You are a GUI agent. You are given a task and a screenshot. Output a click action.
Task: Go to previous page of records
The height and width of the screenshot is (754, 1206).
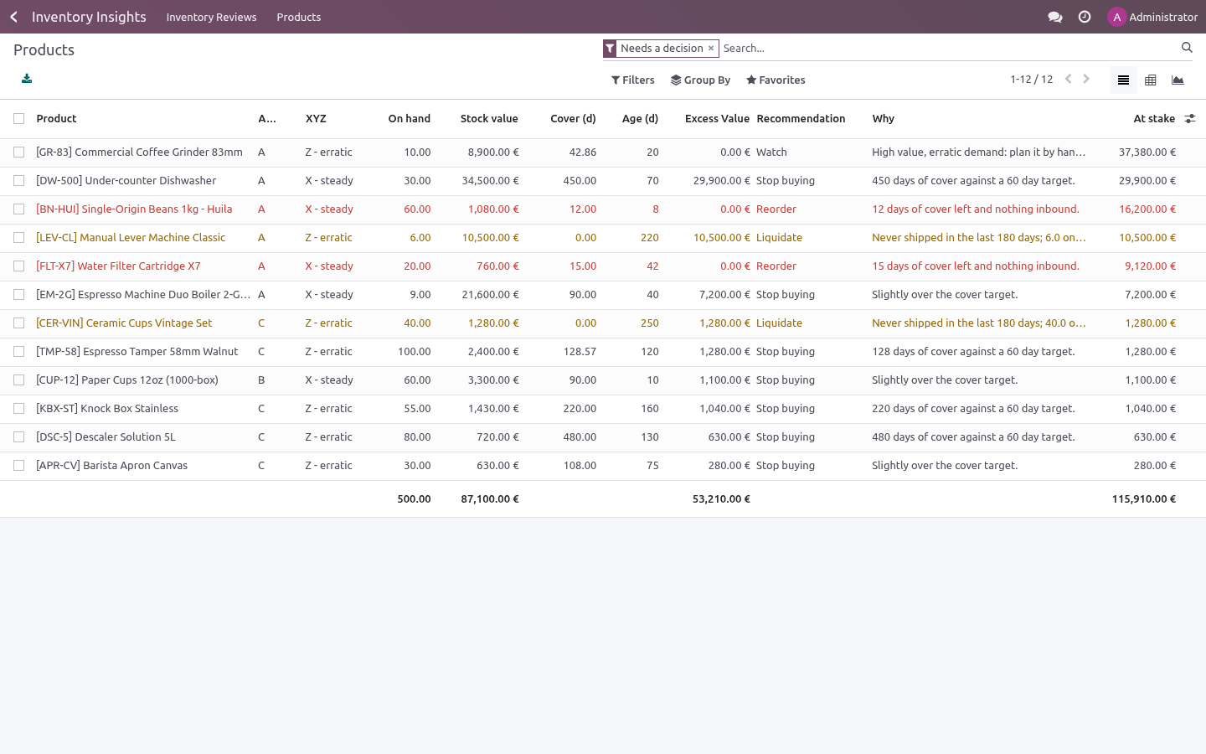[1069, 79]
